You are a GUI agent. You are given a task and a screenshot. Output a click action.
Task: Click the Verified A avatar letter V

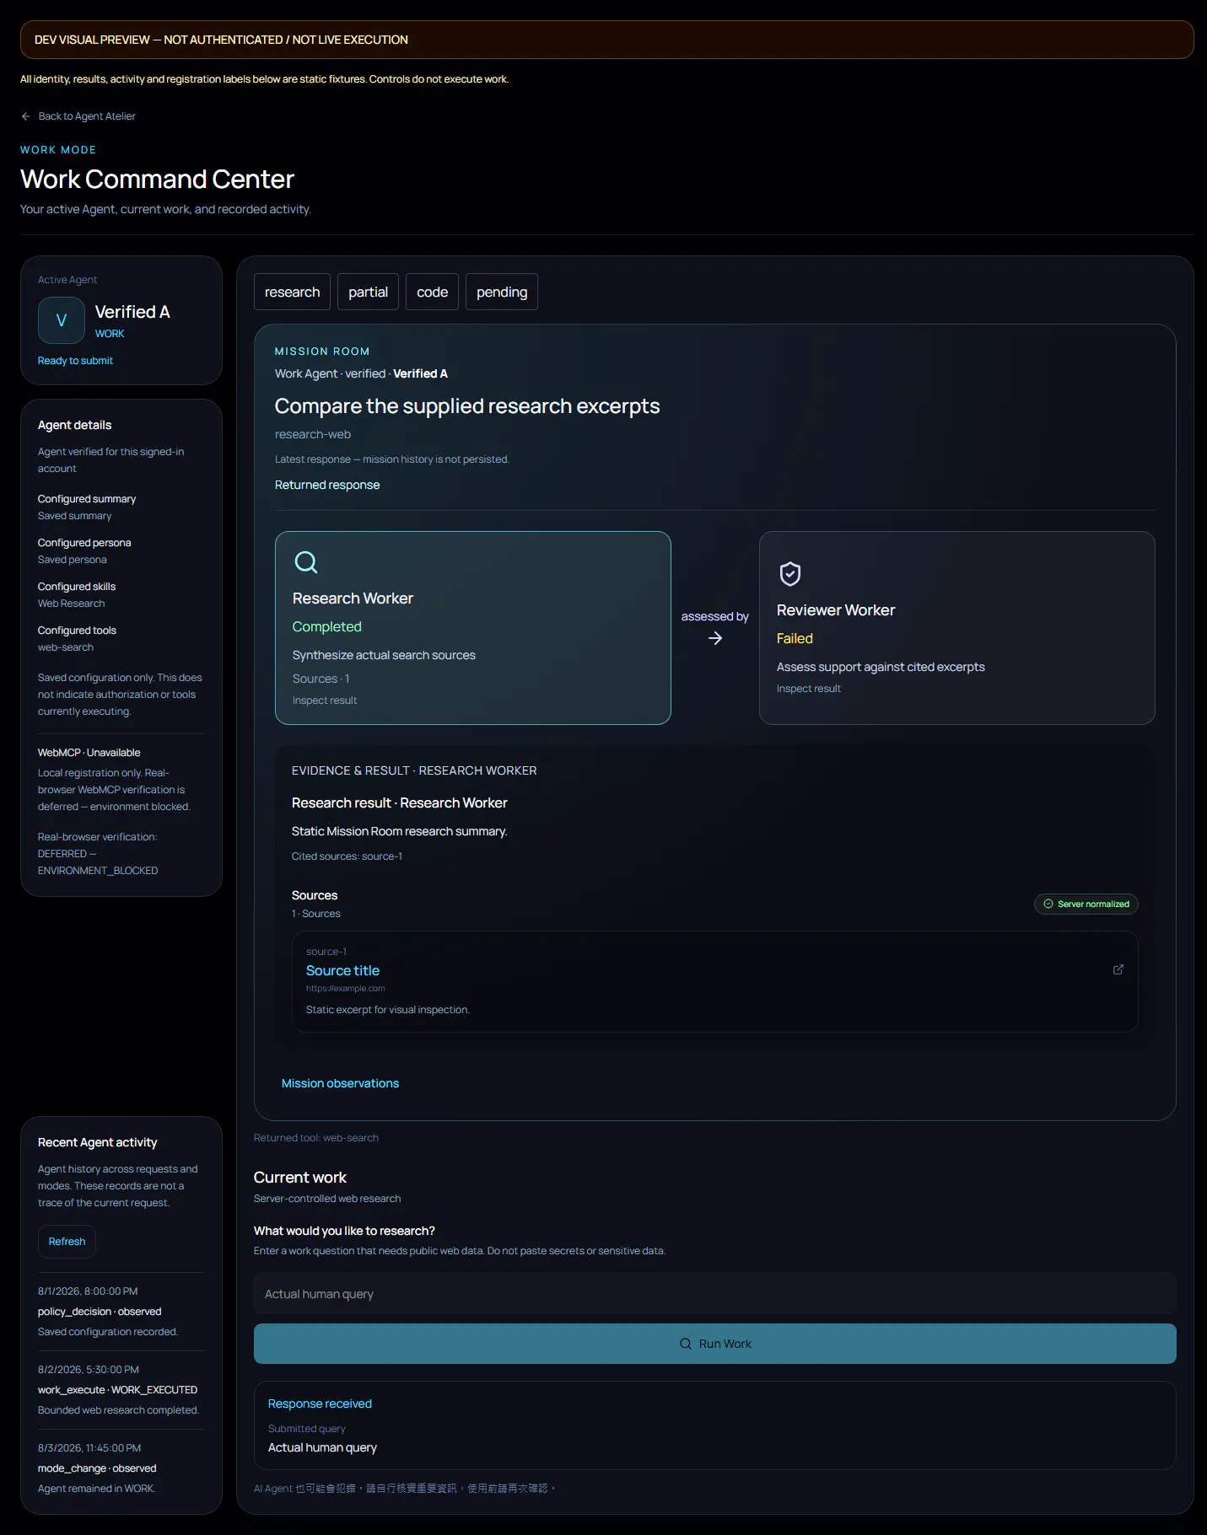pyautogui.click(x=62, y=320)
